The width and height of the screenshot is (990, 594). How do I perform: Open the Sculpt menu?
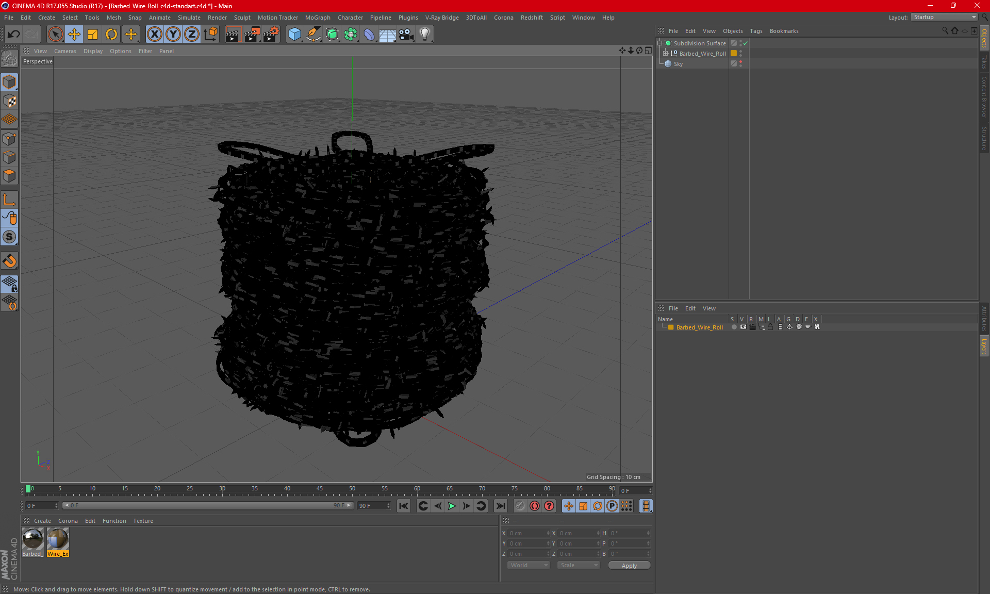[242, 18]
